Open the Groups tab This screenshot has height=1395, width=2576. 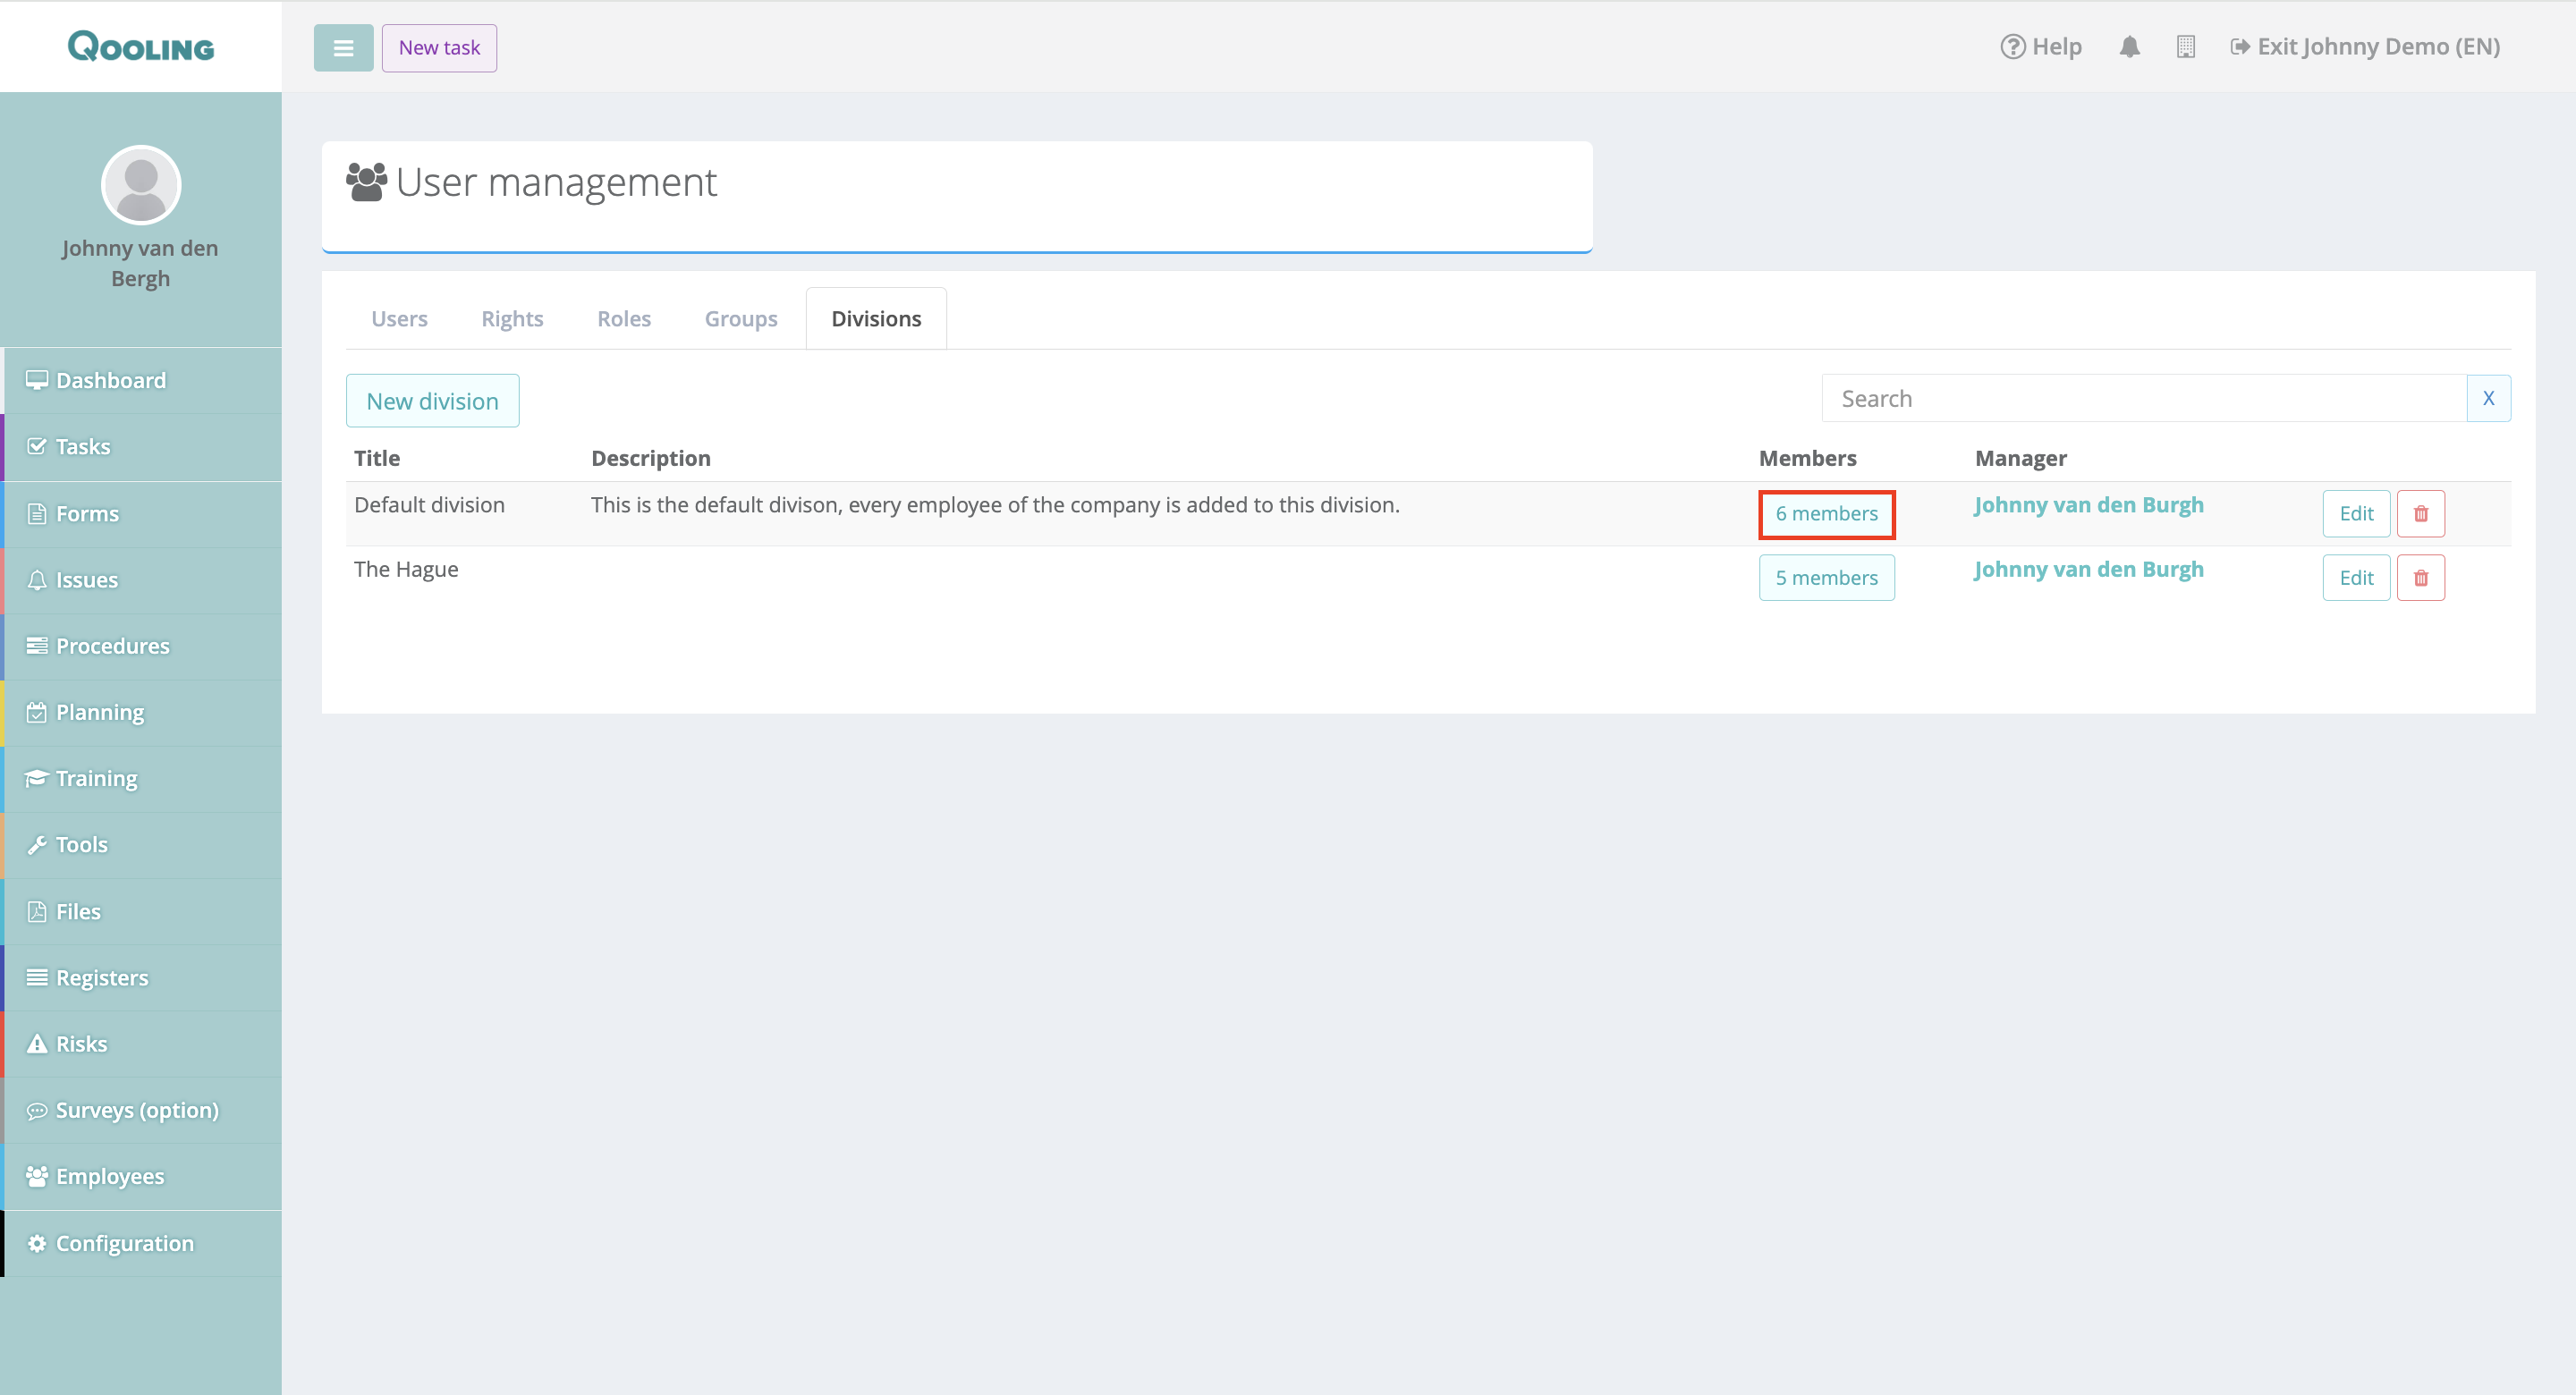pyautogui.click(x=740, y=319)
